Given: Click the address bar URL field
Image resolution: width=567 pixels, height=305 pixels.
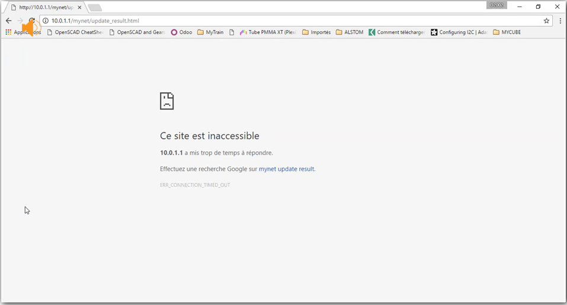Looking at the screenshot, I should click(x=296, y=21).
